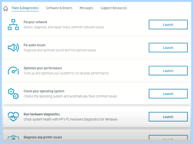The image size is (193, 144).
Task: Select 'Optimize your performance' title
Action: click(43, 68)
